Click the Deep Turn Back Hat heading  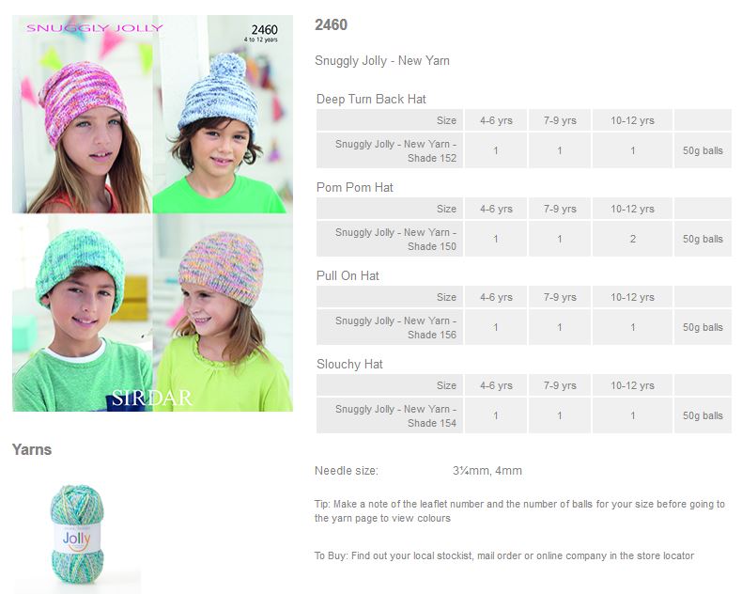pos(371,99)
